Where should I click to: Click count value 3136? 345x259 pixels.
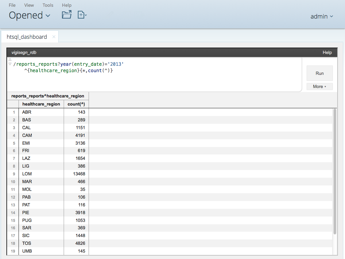pos(80,143)
